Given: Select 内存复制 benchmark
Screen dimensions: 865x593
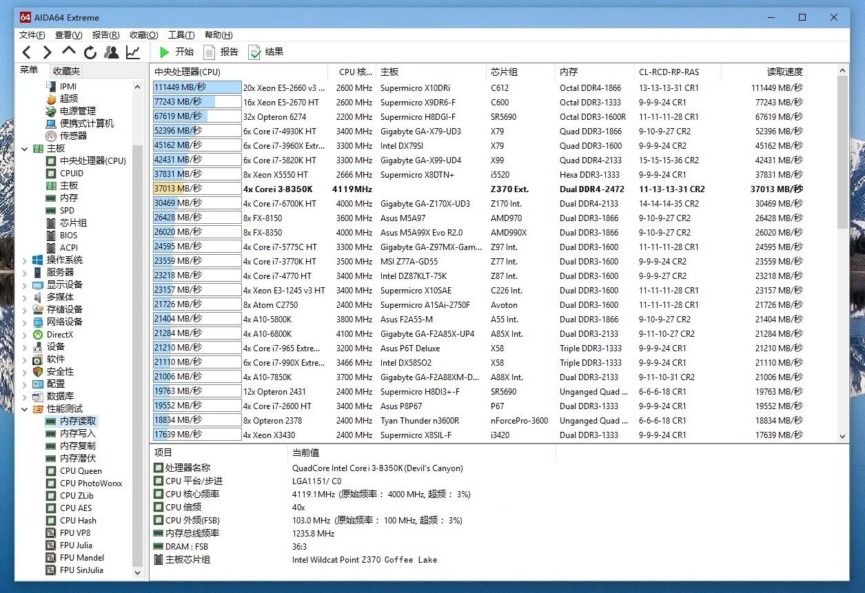Looking at the screenshot, I should click(78, 446).
